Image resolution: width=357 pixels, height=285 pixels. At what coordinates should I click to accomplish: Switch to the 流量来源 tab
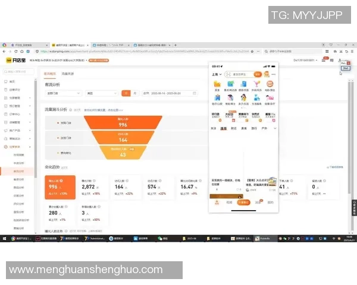point(68,74)
